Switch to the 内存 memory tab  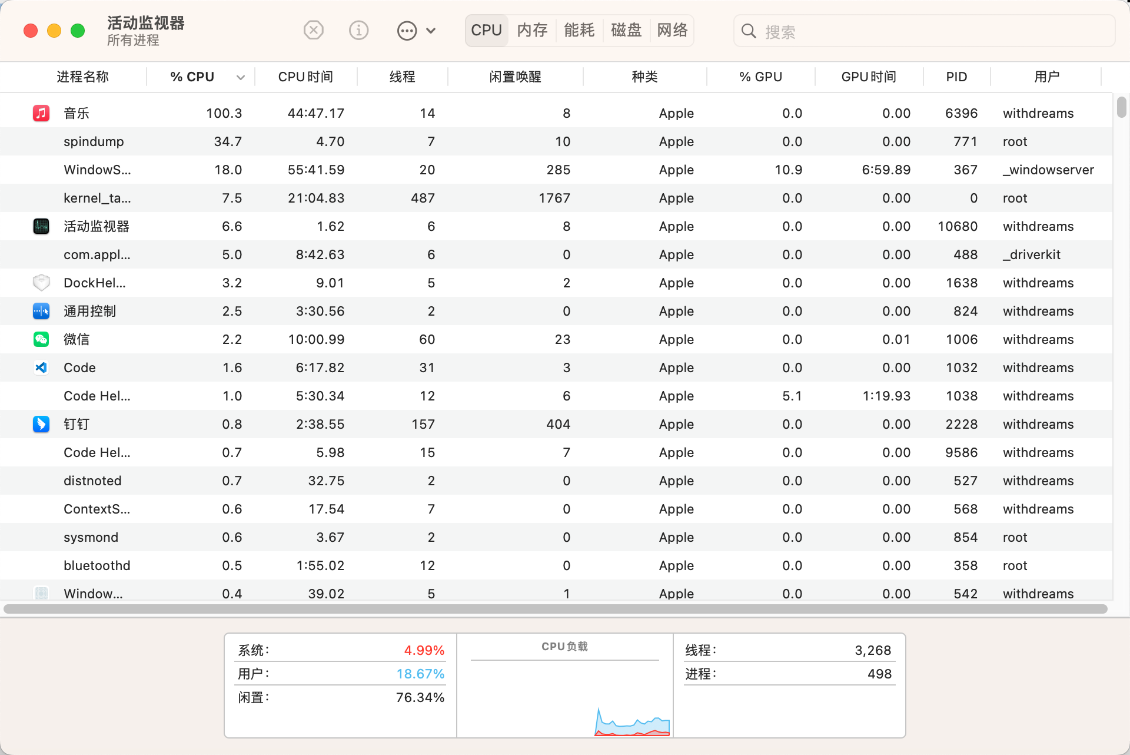(x=532, y=30)
